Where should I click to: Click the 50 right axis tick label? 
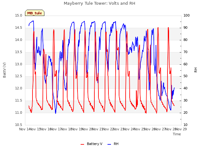(185, 76)
